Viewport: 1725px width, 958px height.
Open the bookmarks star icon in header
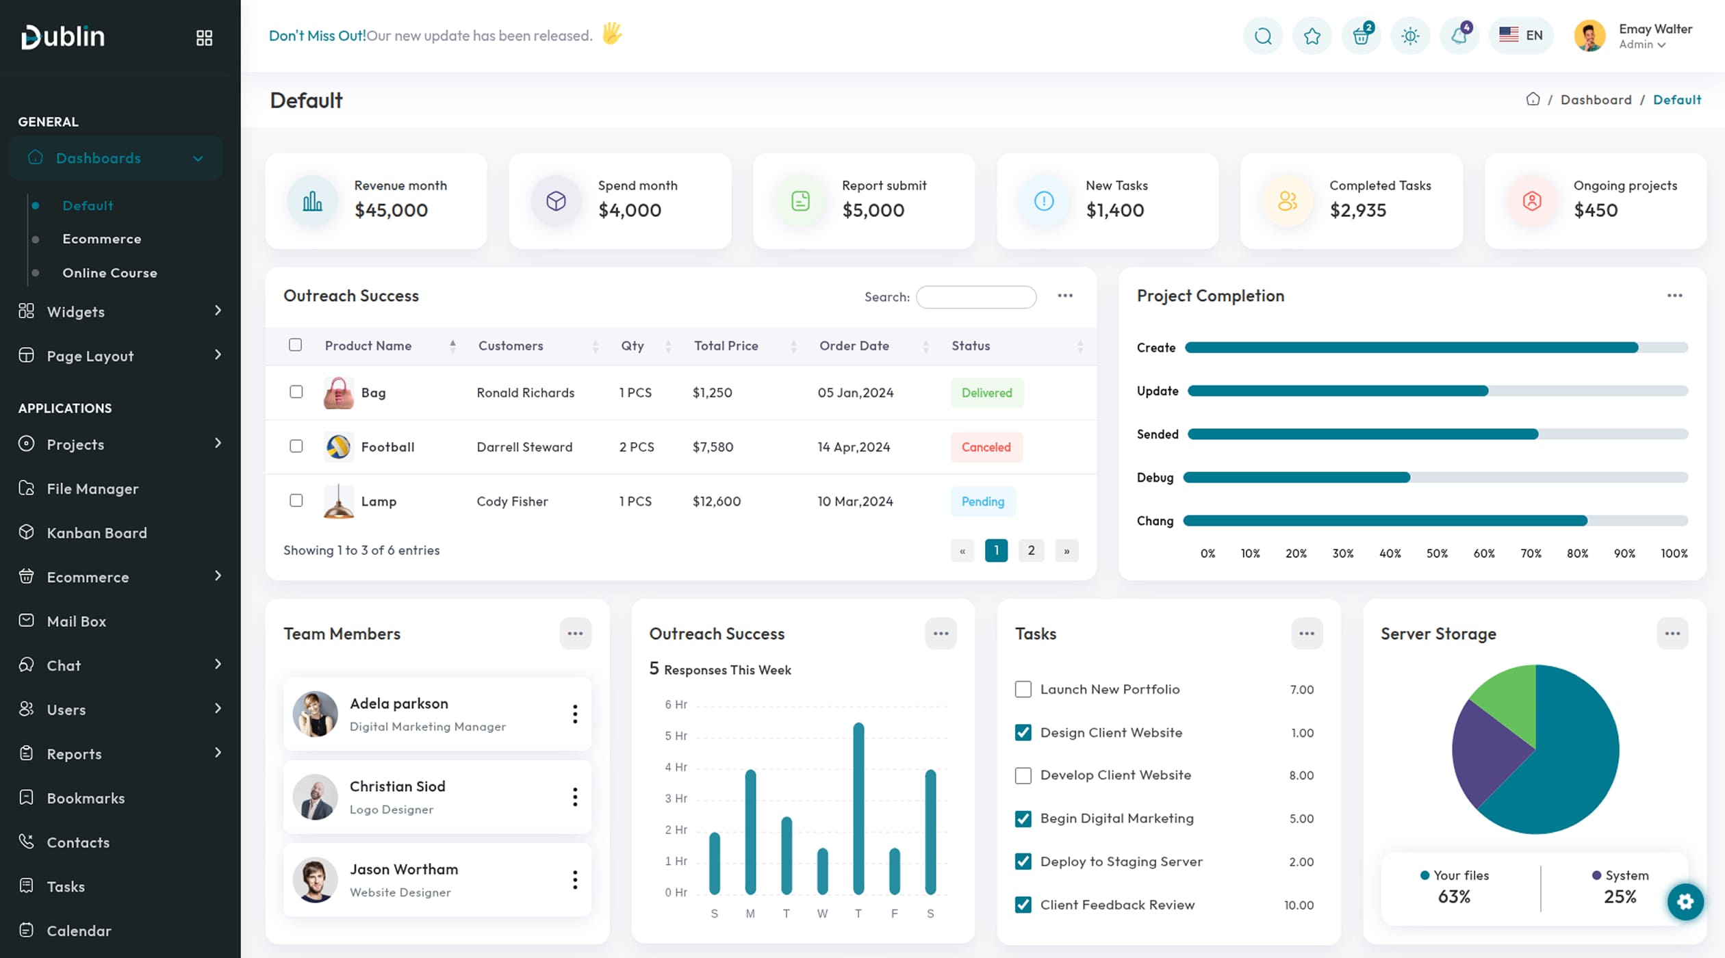coord(1312,36)
